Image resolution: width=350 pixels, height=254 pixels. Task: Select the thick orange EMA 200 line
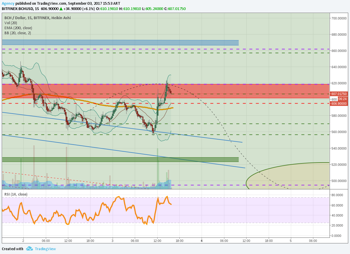coord(87,102)
